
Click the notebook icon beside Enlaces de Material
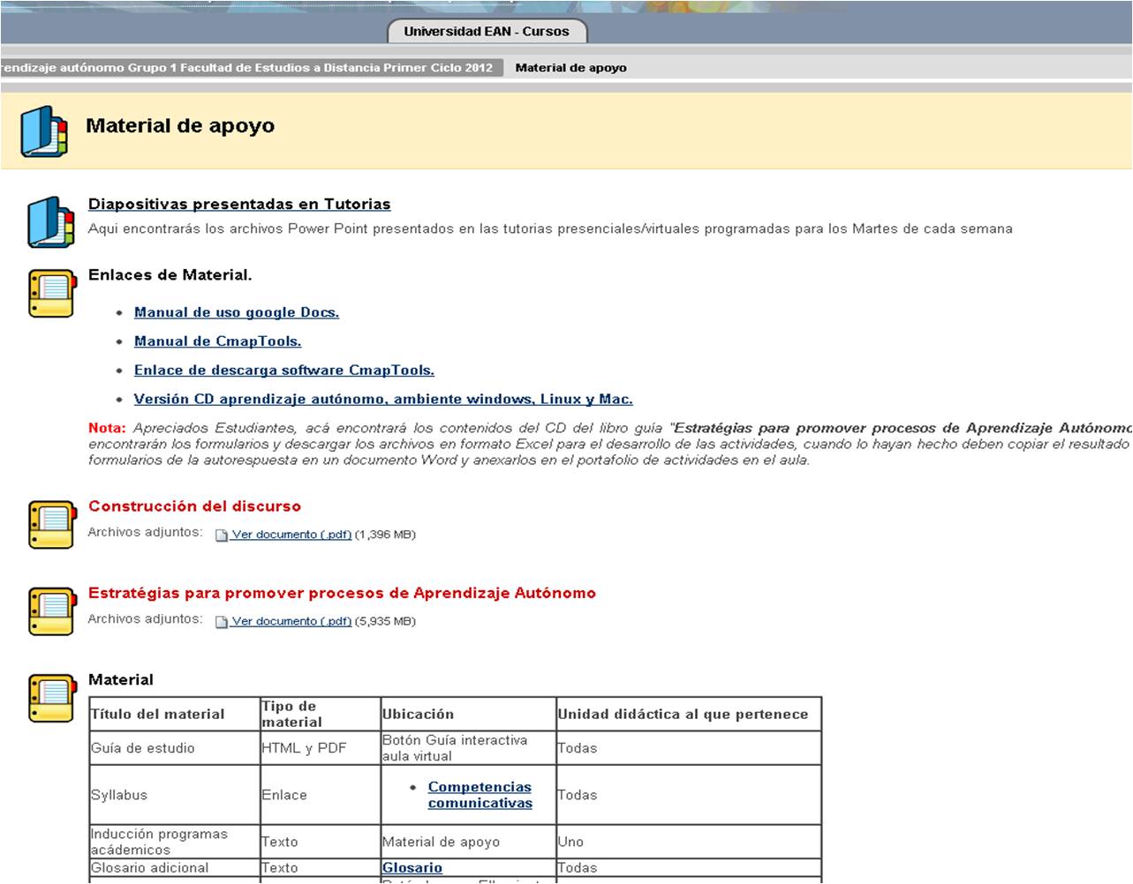pyautogui.click(x=52, y=293)
